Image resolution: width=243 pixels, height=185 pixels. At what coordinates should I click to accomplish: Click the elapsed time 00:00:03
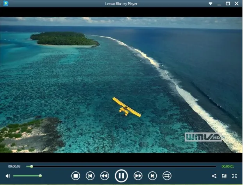point(14,166)
